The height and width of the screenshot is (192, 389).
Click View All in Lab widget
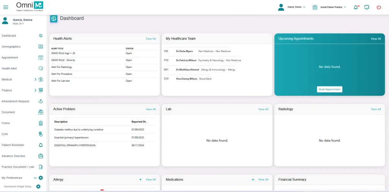(263, 109)
